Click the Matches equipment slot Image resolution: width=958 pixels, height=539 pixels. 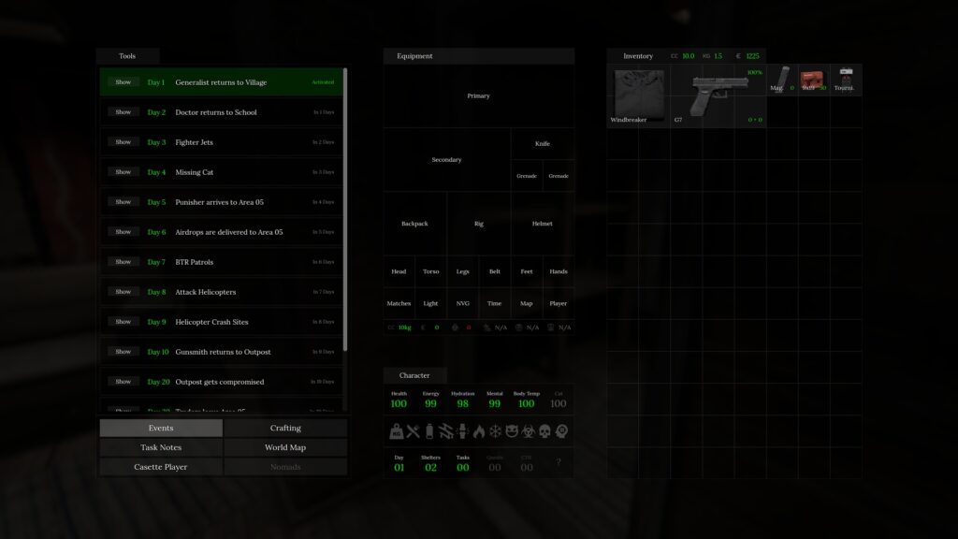(x=399, y=303)
